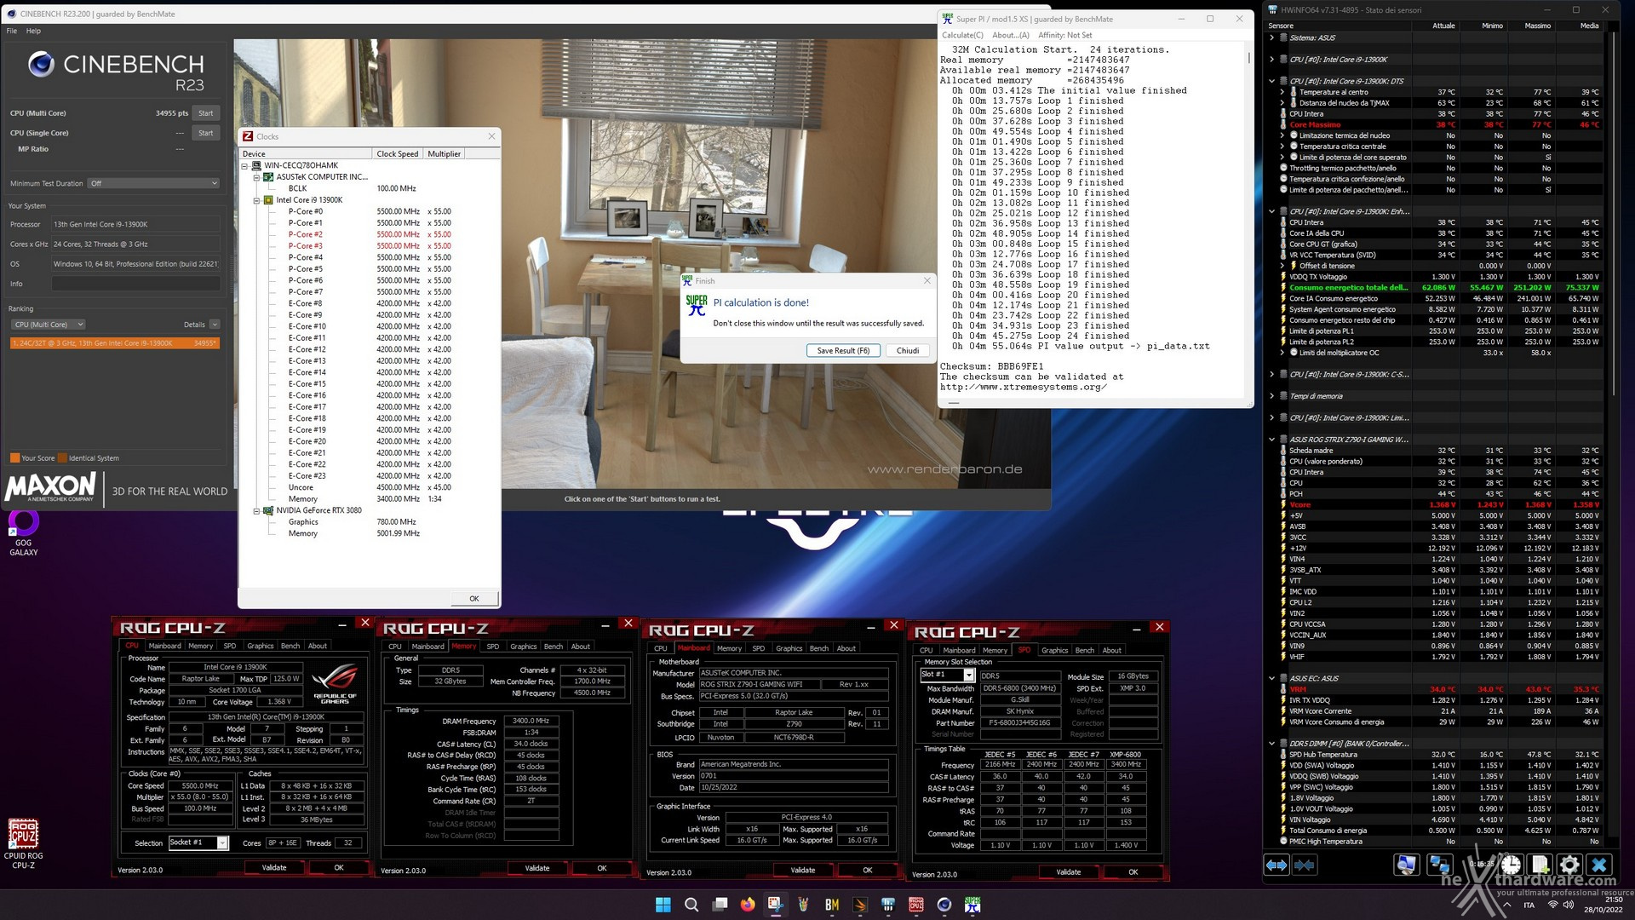Viewport: 1635px width, 920px height.
Task: Open Task View on taskbar
Action: click(x=720, y=905)
